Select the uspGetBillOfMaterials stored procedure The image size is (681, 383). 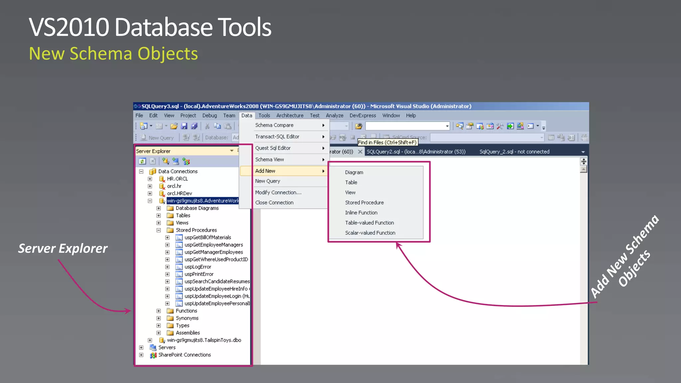208,237
